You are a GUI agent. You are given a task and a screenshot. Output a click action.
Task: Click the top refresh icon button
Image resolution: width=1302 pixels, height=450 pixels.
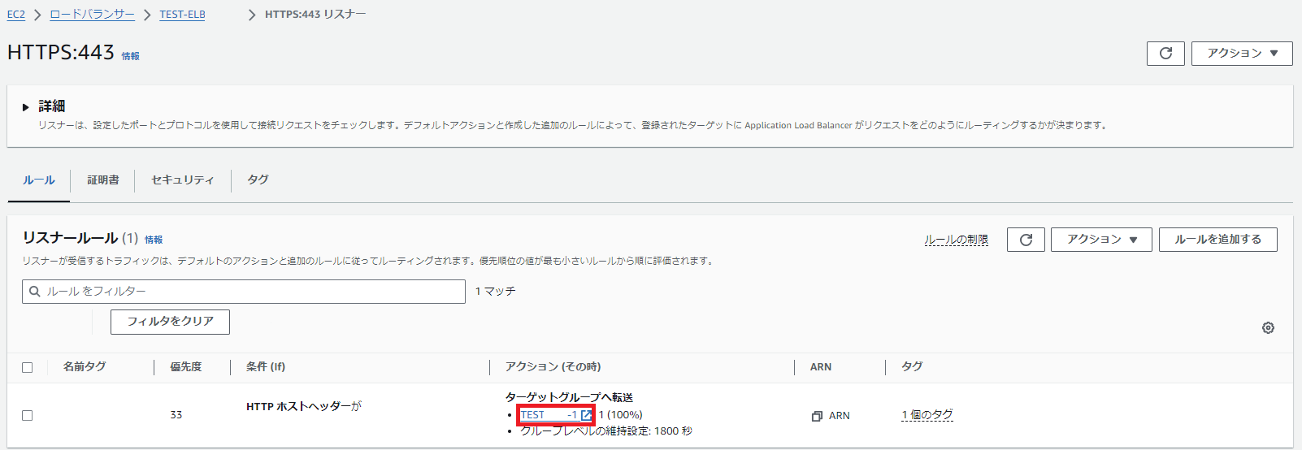[1165, 54]
